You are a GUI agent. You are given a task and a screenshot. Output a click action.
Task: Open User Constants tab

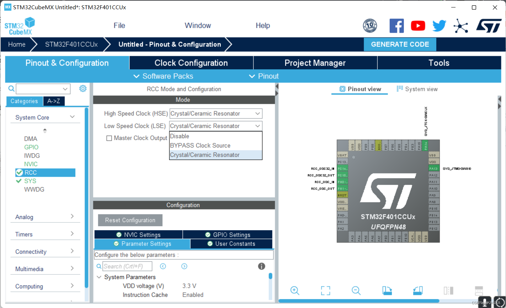point(231,244)
